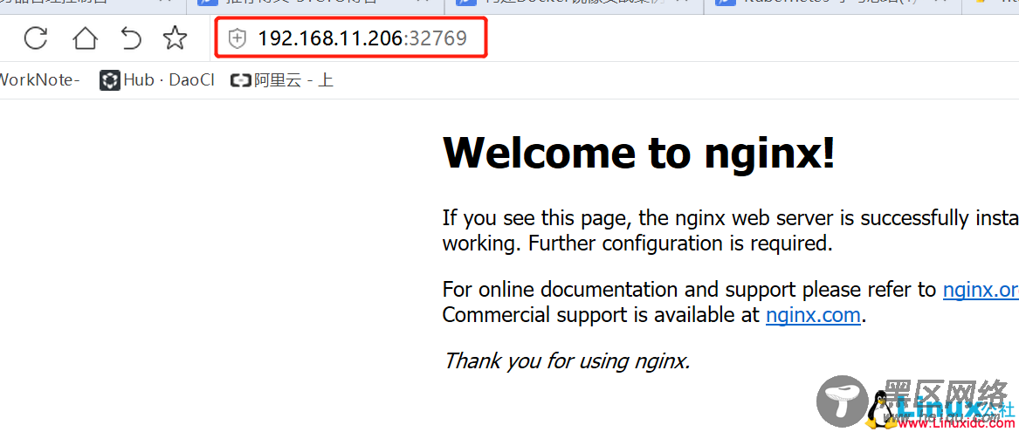This screenshot has height=432, width=1019.
Task: Click the "Commercial support is available at" text
Action: coord(601,316)
